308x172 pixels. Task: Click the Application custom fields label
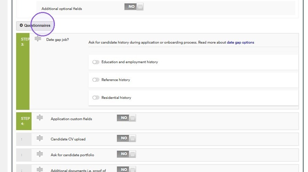[71, 119]
